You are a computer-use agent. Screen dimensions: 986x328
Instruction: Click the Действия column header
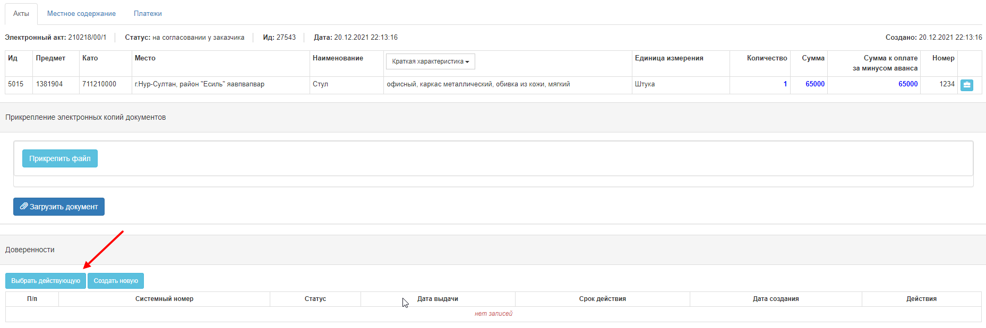(x=921, y=299)
